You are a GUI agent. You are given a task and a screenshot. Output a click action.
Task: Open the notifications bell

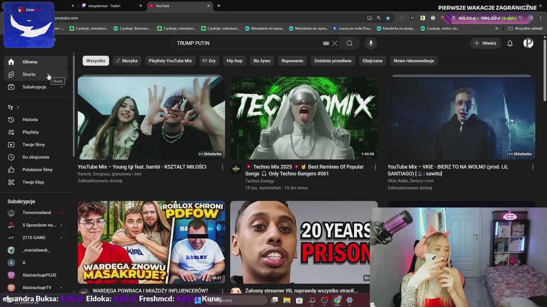(x=510, y=43)
